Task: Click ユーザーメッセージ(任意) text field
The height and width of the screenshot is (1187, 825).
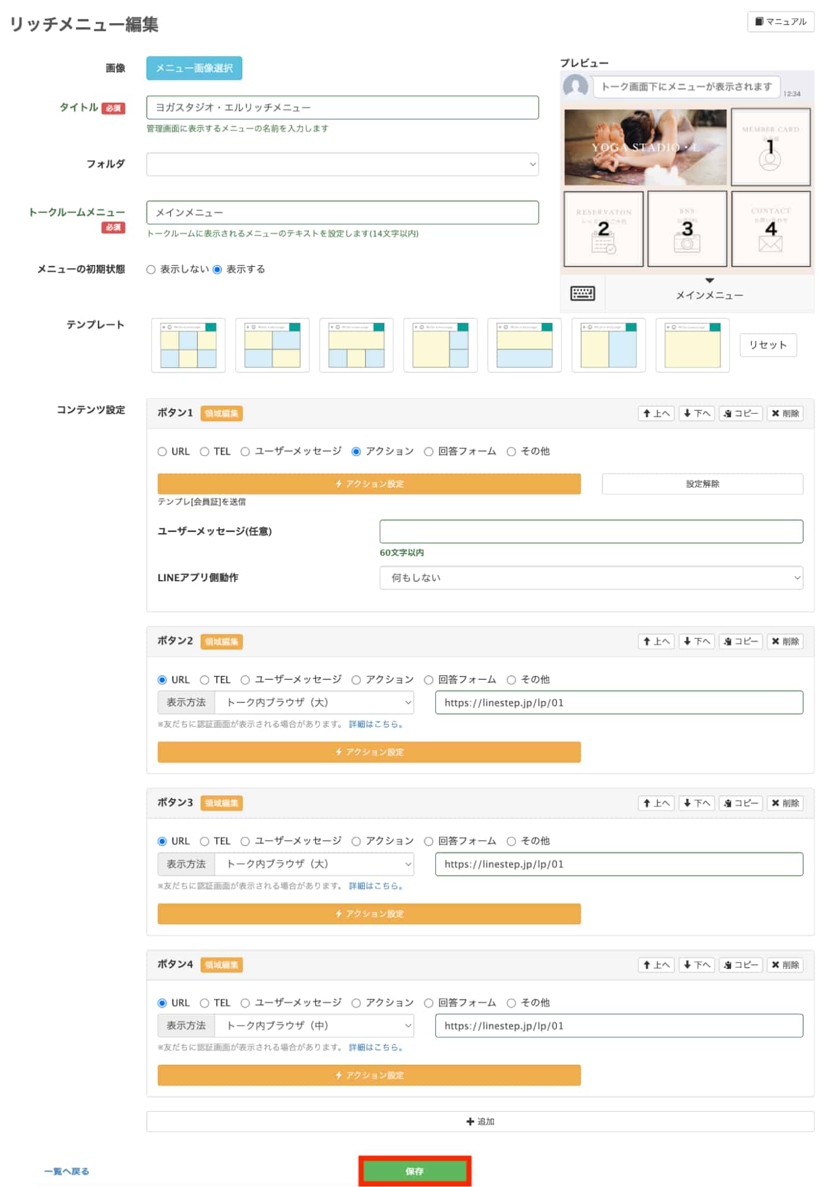Action: [x=591, y=531]
